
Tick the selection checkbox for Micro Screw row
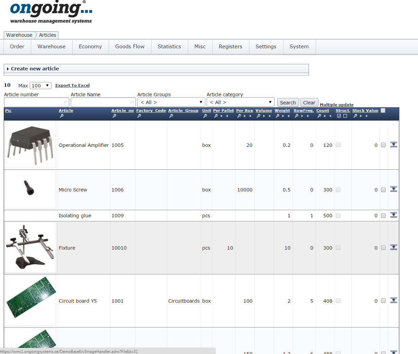point(383,190)
